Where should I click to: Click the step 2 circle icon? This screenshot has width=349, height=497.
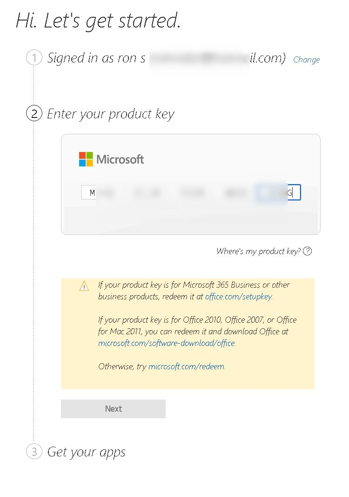[34, 114]
